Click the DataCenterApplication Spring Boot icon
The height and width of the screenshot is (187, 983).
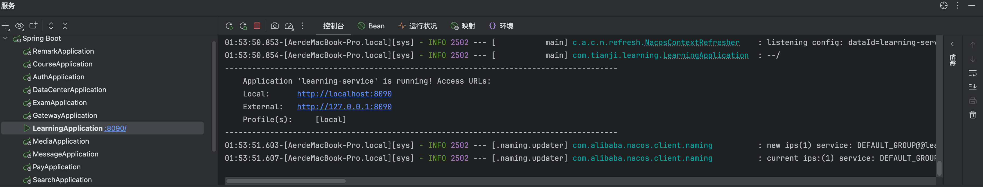(x=27, y=91)
